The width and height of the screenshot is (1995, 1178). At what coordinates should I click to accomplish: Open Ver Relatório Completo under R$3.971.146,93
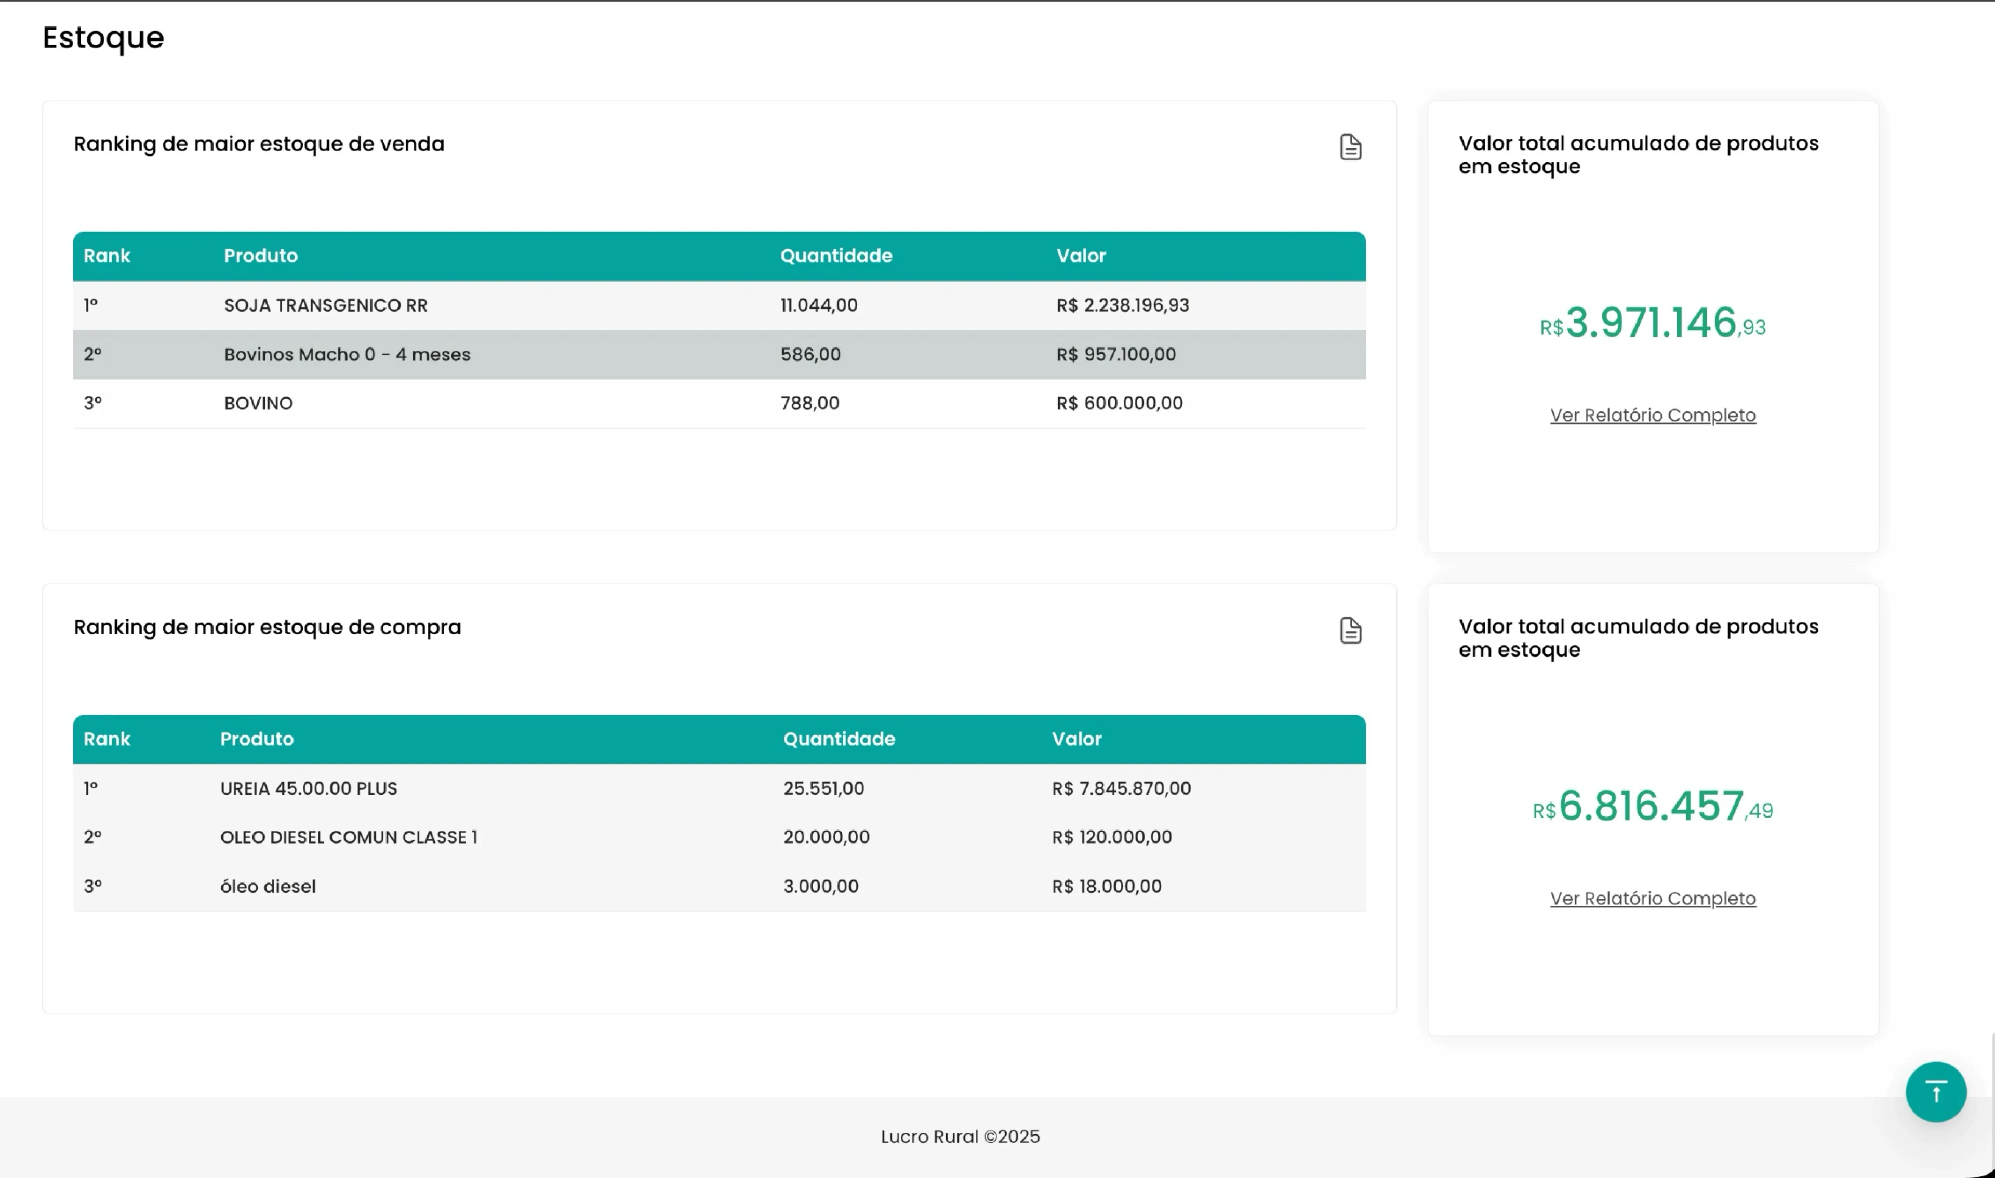click(x=1652, y=415)
